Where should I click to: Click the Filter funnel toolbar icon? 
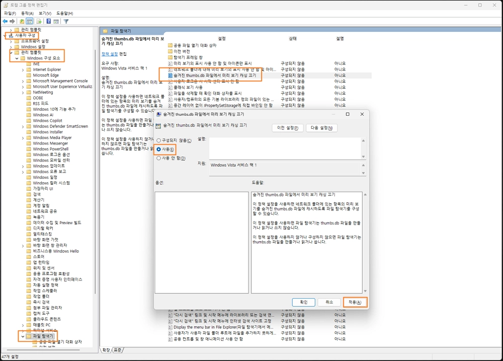point(66,22)
